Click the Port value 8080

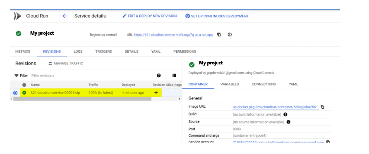237,129
